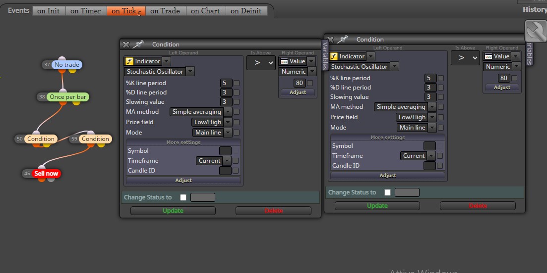Select the No trade node
The image size is (547, 273).
[66, 65]
